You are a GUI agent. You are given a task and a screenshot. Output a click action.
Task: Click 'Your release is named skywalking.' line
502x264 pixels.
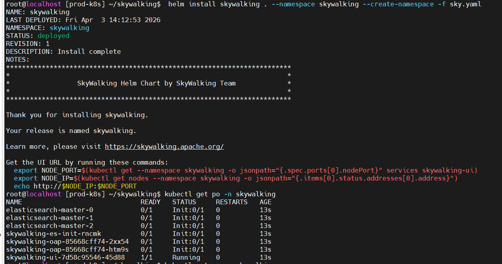pyautogui.click(x=71, y=131)
